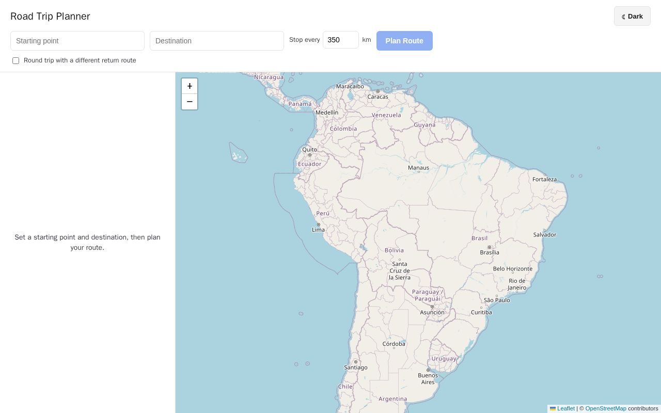Zoom in on the map
Viewport: 661px width, 413px height.
point(190,86)
